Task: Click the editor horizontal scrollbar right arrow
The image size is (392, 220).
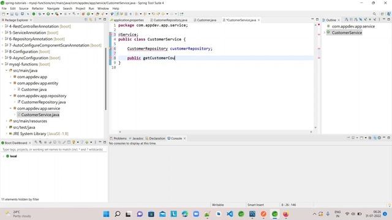Action: [311, 132]
